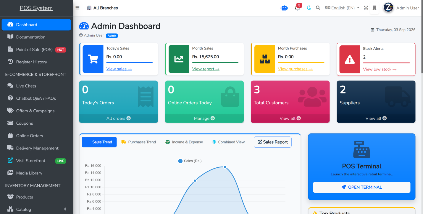Click OPEN TERMINAL button

[361, 187]
